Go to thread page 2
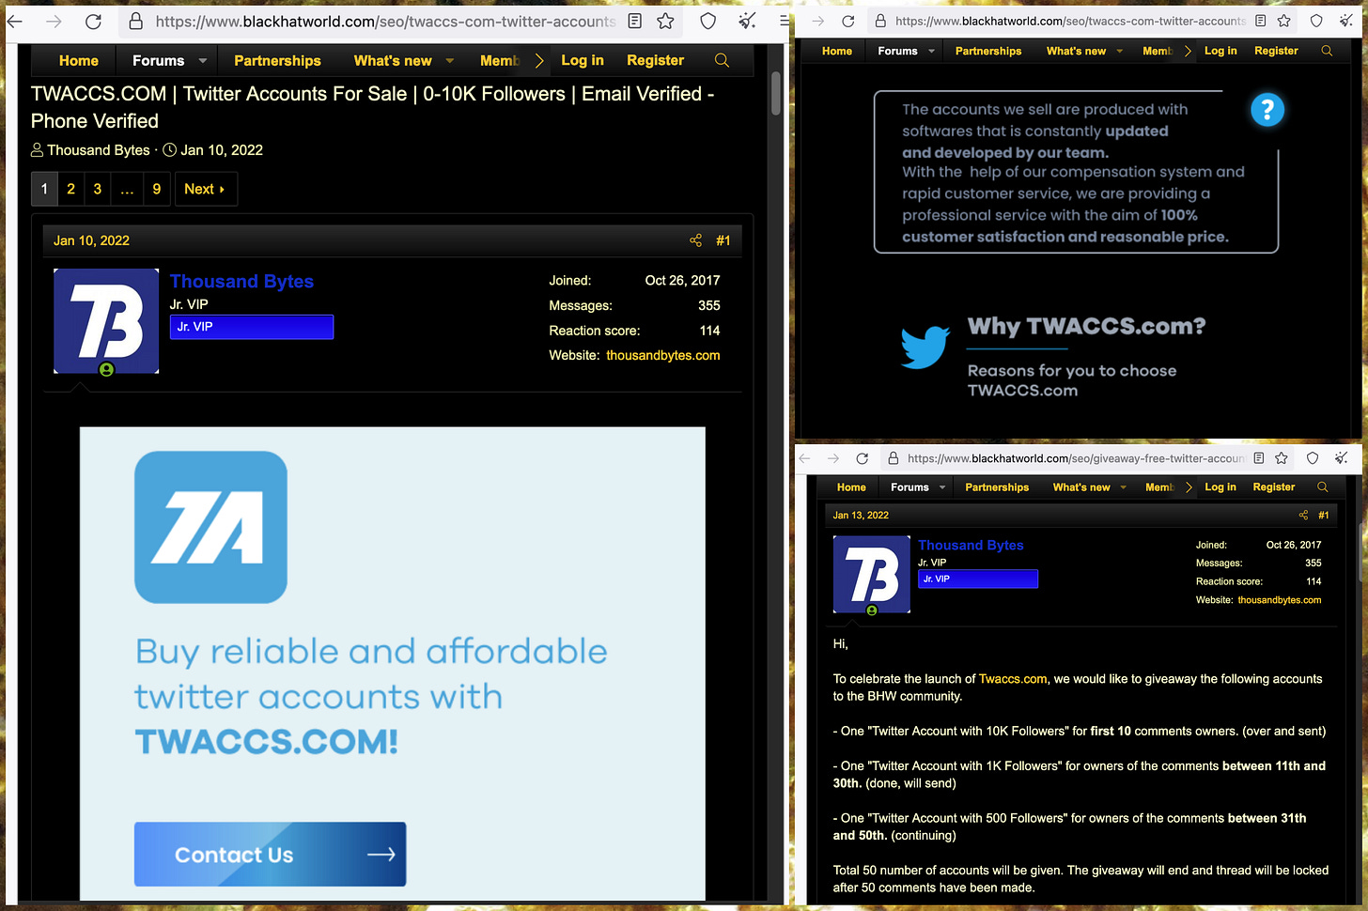The width and height of the screenshot is (1368, 911). (70, 189)
